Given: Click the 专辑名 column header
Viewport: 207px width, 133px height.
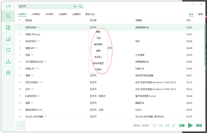Looking at the screenshot, I should click(139, 20).
